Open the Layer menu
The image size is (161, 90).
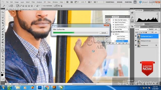22,2
